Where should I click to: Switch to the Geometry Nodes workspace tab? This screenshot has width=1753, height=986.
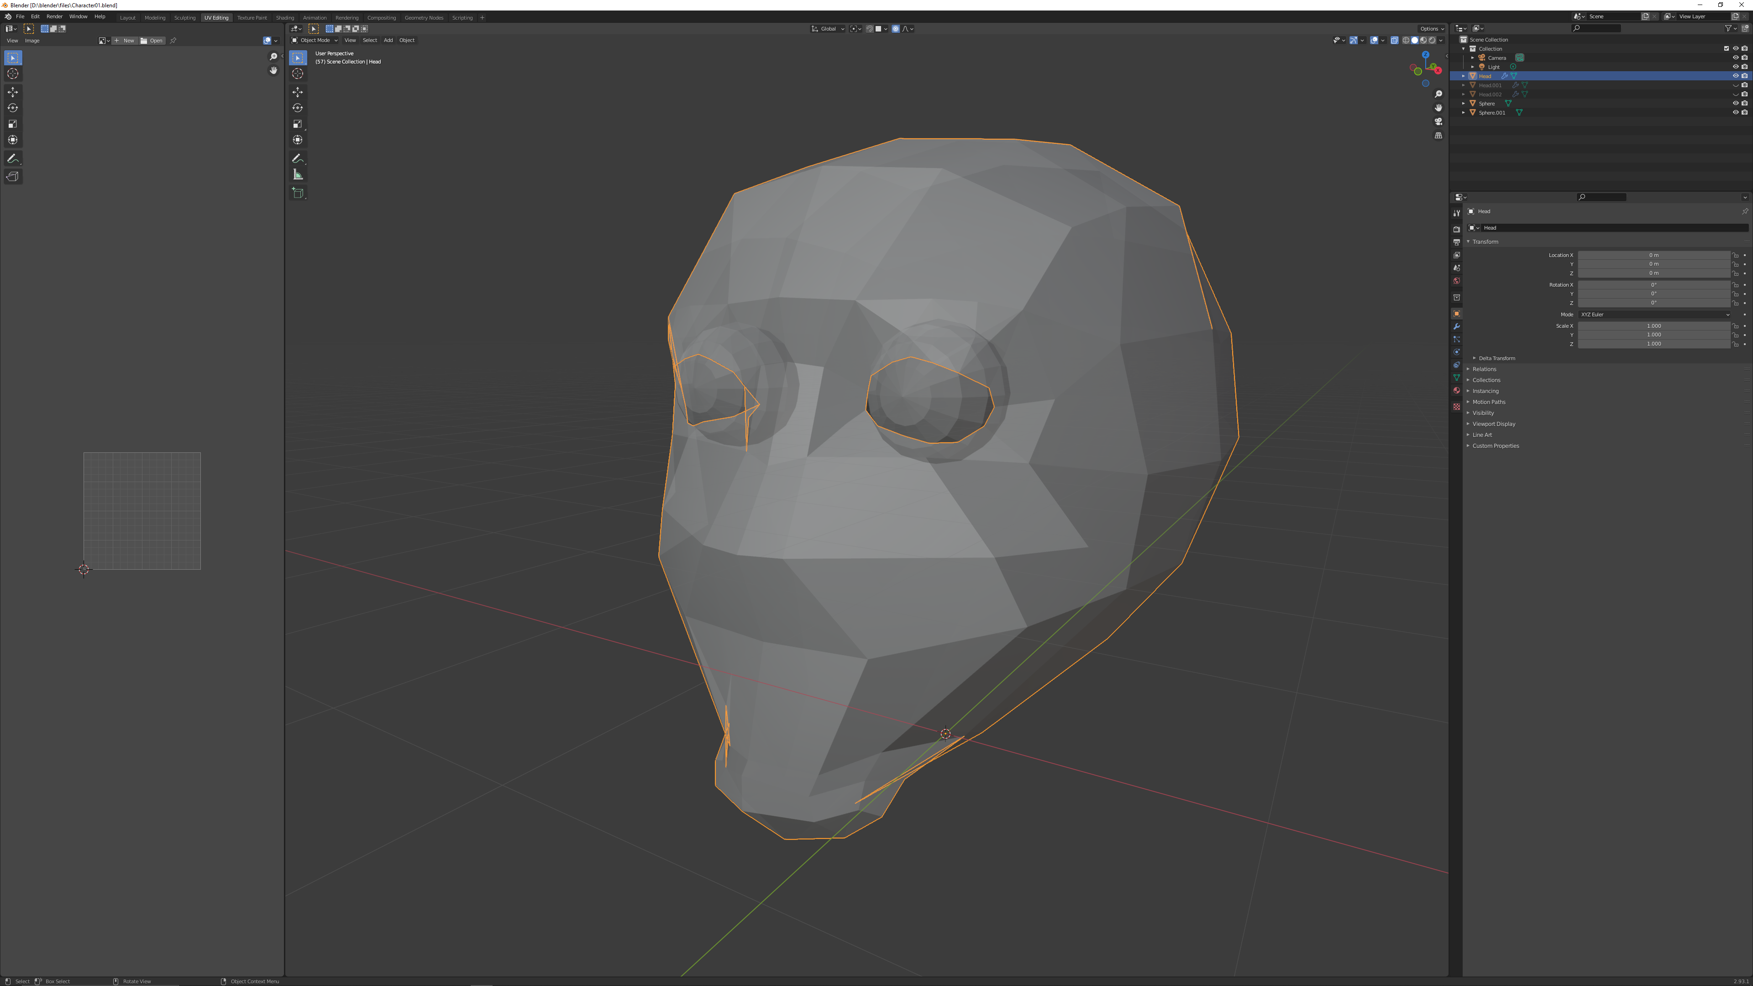pos(423,18)
